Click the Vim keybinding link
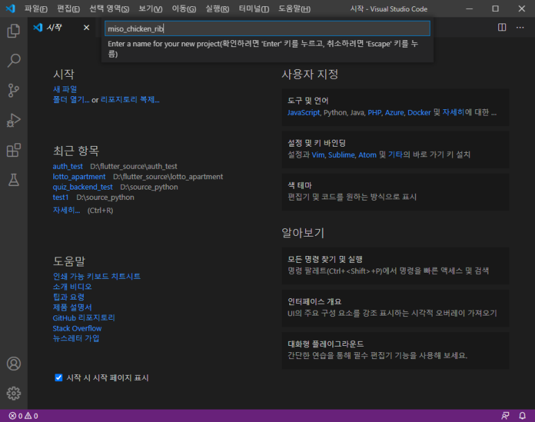Viewport: 535px width, 422px height. [x=318, y=155]
